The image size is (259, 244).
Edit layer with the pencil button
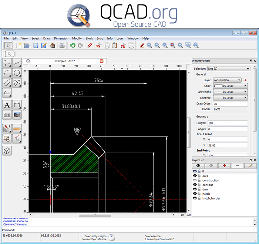(x=250, y=166)
